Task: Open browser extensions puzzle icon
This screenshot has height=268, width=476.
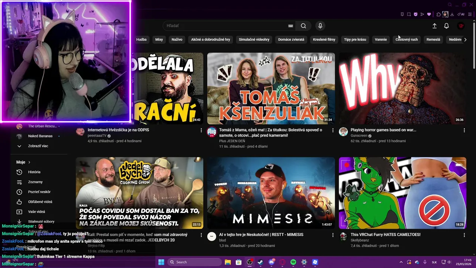Action: click(x=438, y=15)
